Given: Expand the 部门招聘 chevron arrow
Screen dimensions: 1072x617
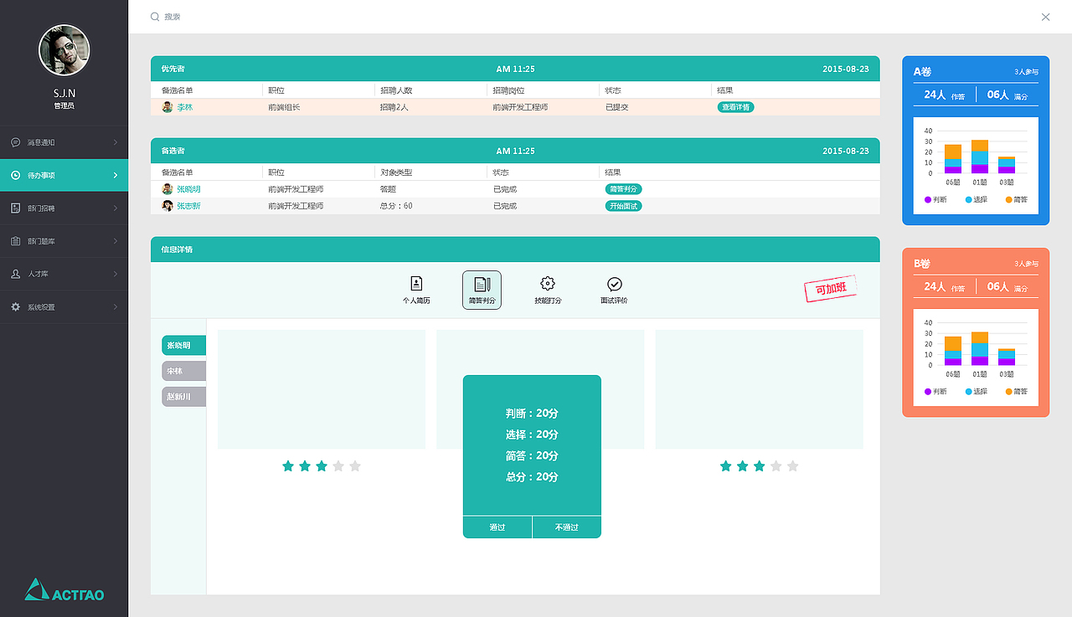Looking at the screenshot, I should [x=115, y=208].
